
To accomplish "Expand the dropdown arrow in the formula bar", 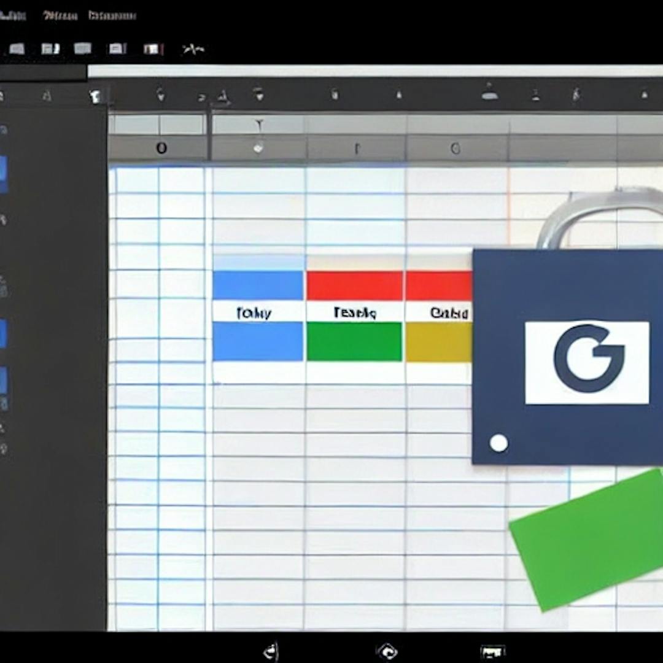I will click(x=259, y=125).
